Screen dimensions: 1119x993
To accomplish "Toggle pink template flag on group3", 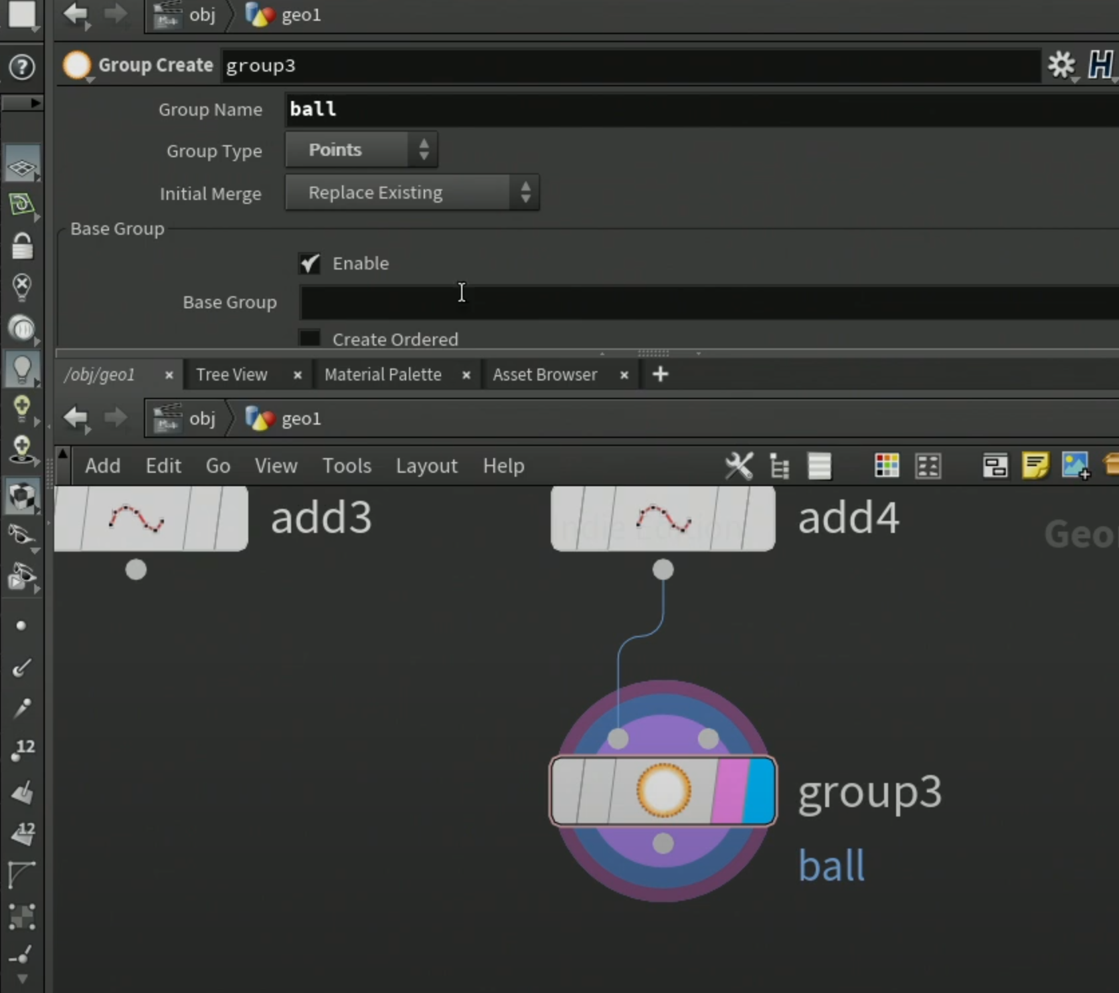I will 730,791.
